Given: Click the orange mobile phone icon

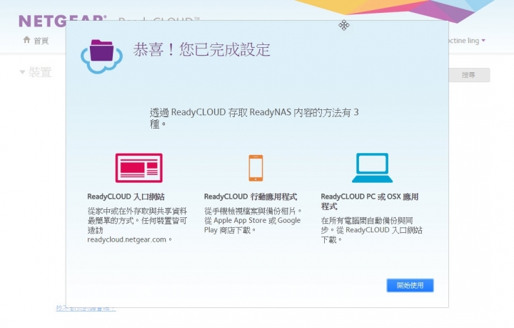Looking at the screenshot, I should pos(256,168).
